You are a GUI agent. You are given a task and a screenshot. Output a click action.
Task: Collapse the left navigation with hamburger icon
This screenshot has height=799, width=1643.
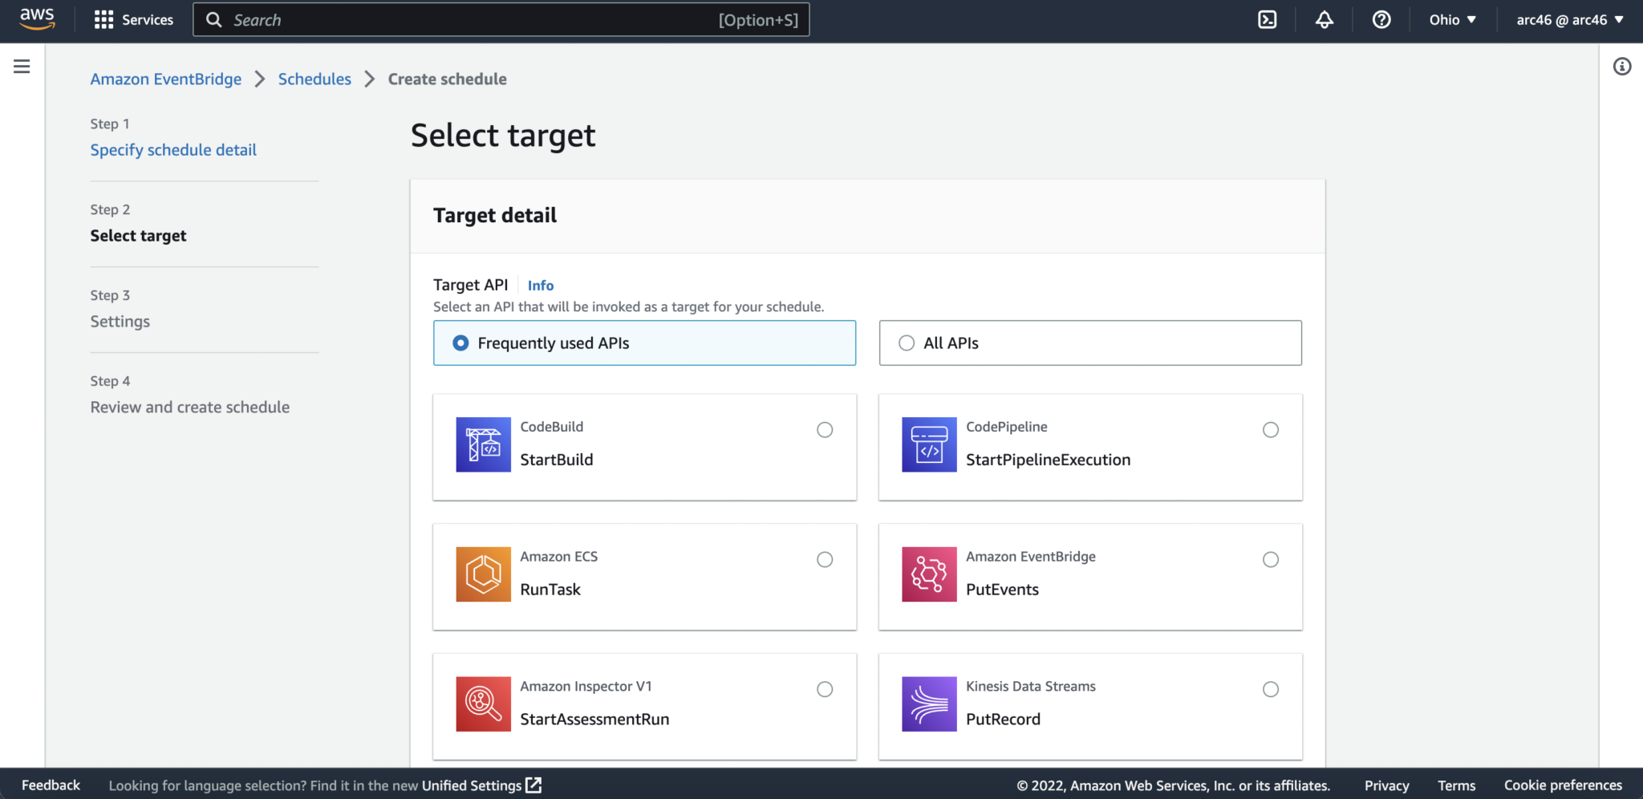22,67
